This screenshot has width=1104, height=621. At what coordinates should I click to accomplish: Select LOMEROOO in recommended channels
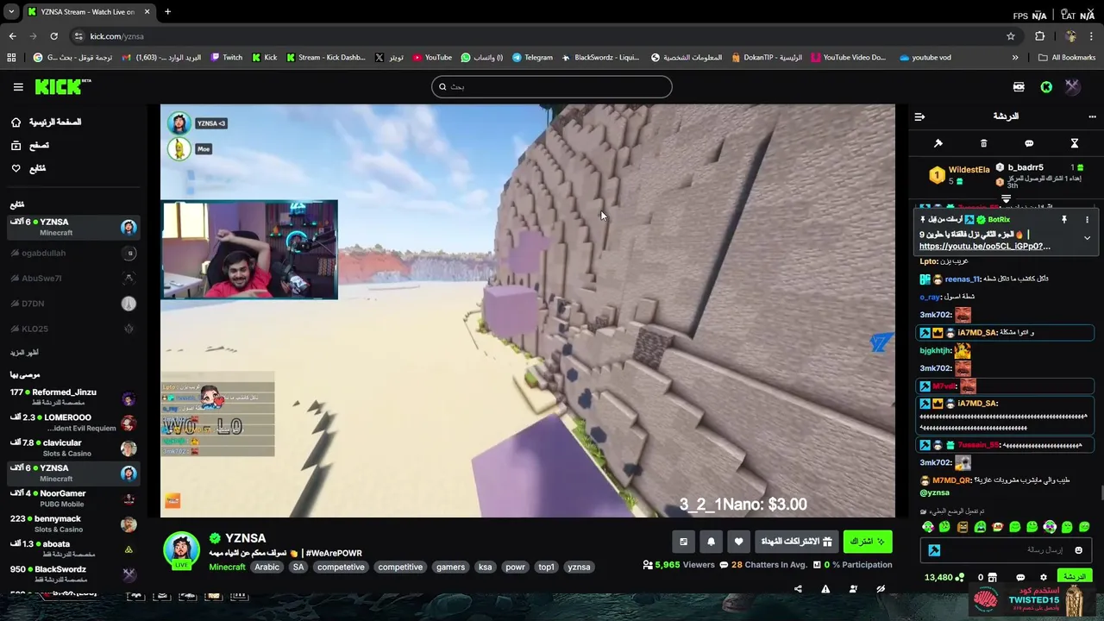point(73,423)
